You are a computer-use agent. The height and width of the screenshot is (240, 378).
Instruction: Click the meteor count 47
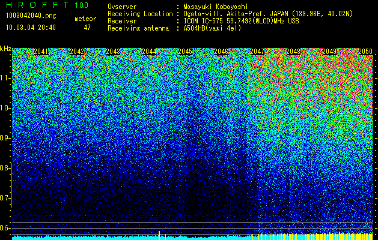[87, 28]
